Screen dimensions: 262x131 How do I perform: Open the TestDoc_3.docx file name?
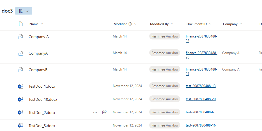click(x=42, y=126)
